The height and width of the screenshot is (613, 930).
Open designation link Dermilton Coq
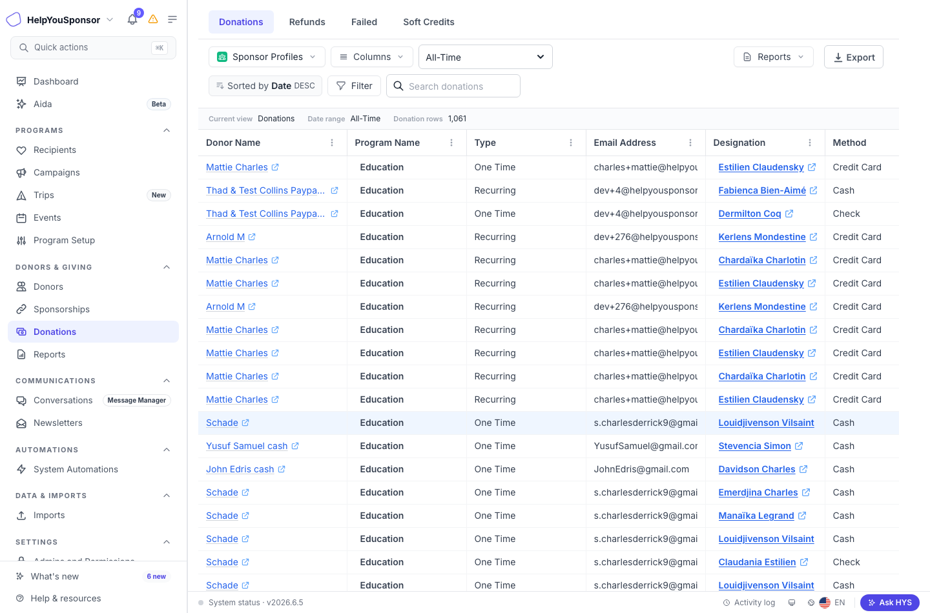tap(750, 214)
